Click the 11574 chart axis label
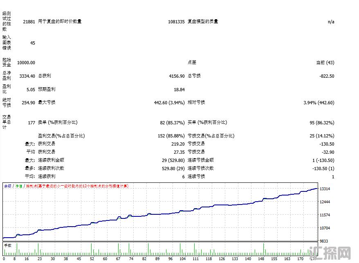The image size is (359, 263). point(325,215)
